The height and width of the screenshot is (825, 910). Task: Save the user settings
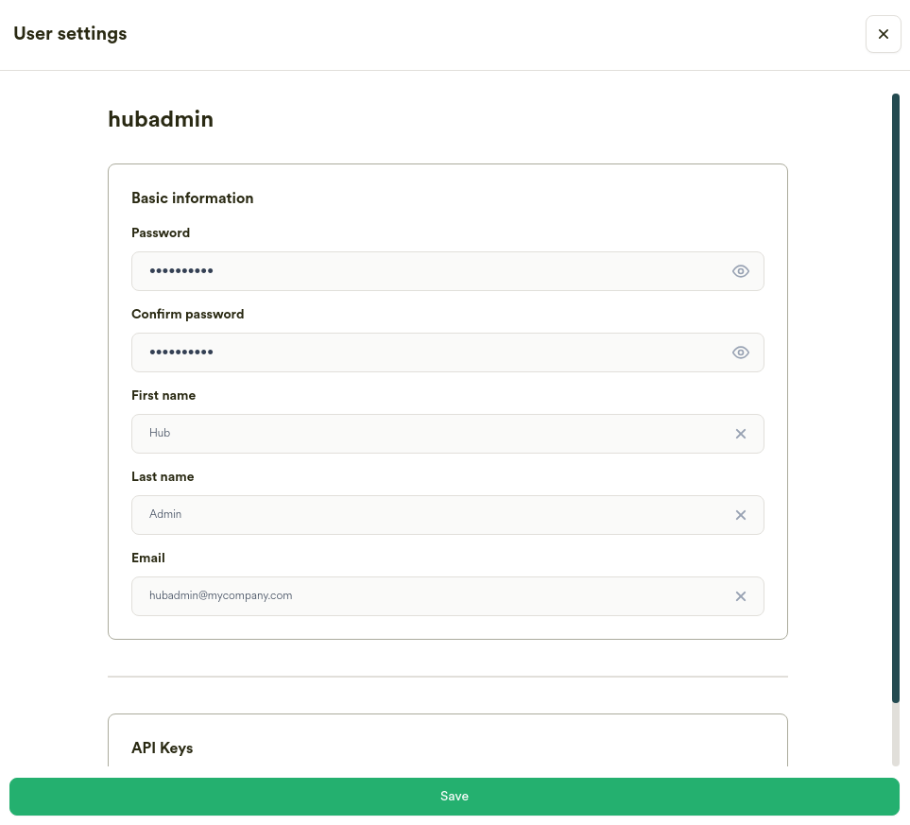(455, 796)
